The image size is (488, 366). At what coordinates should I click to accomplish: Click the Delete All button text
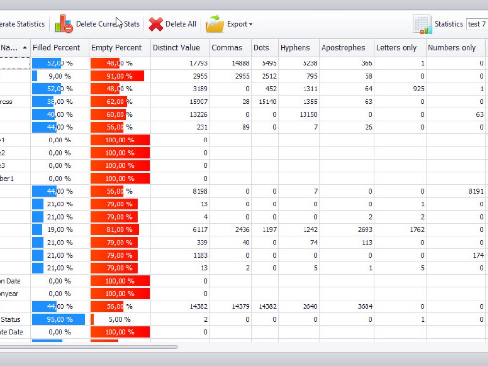[181, 24]
